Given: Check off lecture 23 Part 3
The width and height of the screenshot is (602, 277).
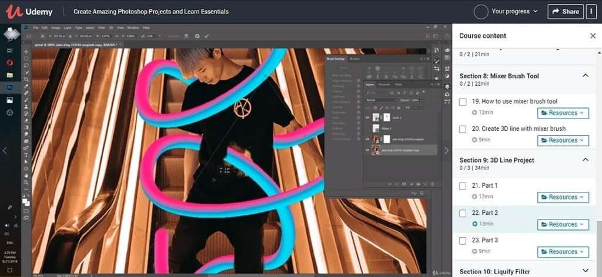Looking at the screenshot, I should coord(463,241).
